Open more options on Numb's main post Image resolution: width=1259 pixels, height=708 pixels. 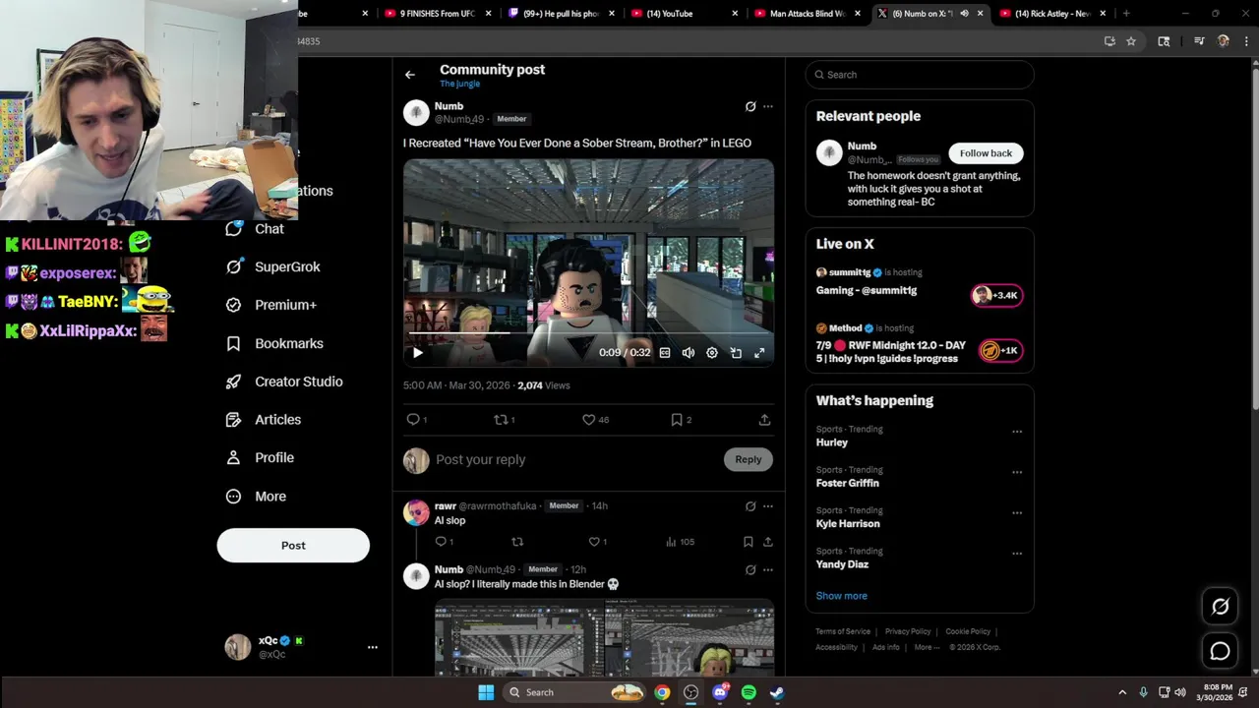(x=768, y=106)
